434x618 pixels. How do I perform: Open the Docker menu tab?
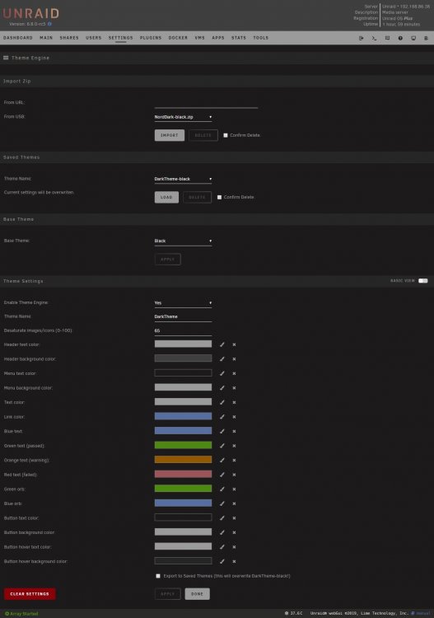click(178, 38)
